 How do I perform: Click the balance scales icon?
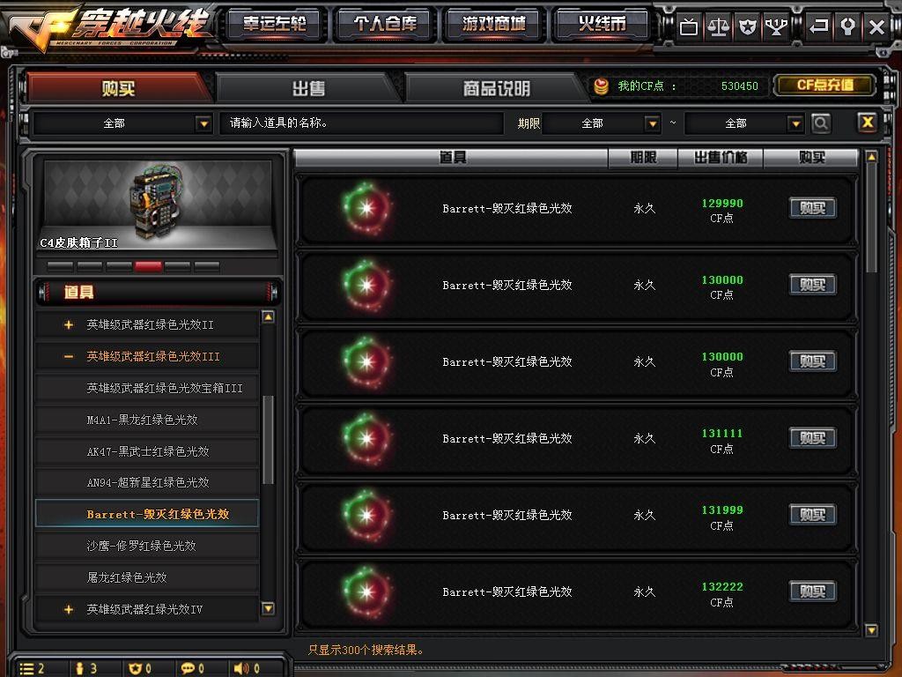[x=718, y=26]
